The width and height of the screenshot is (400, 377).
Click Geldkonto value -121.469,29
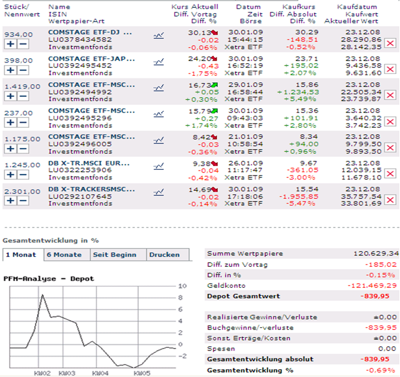(373, 285)
